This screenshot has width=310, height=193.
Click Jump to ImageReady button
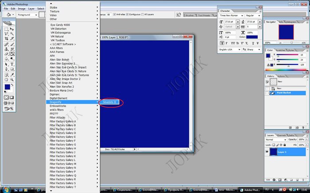point(9,109)
